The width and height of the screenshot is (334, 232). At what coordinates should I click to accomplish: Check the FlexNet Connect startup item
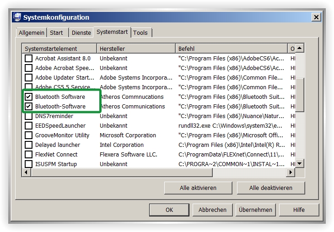[x=29, y=155]
